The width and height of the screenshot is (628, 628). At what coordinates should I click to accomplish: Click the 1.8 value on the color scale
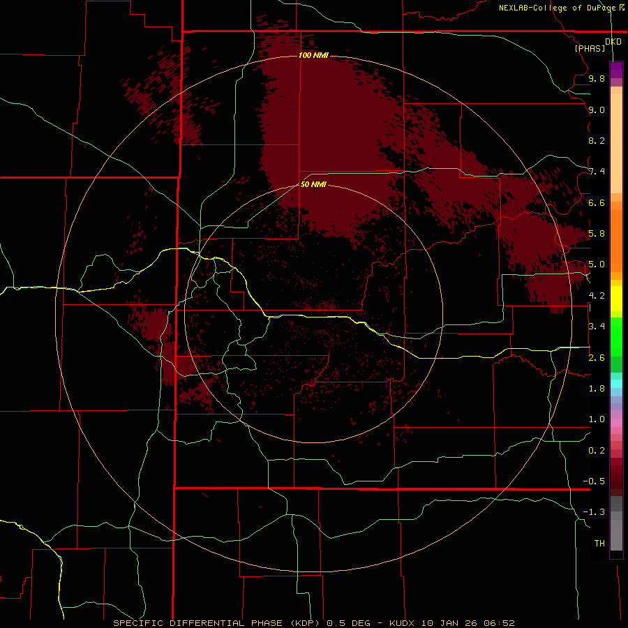click(x=597, y=389)
